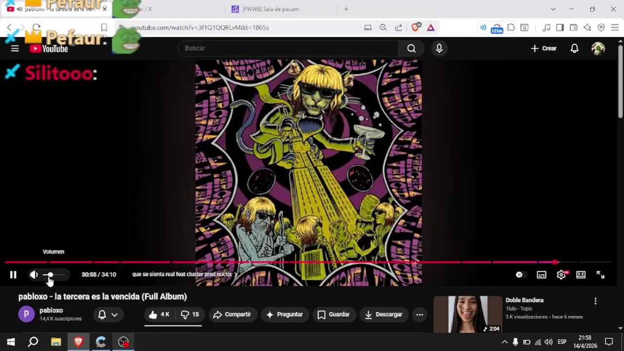The image size is (624, 351).
Task: Click the 30:55 / 34:10 time display
Action: (98, 274)
